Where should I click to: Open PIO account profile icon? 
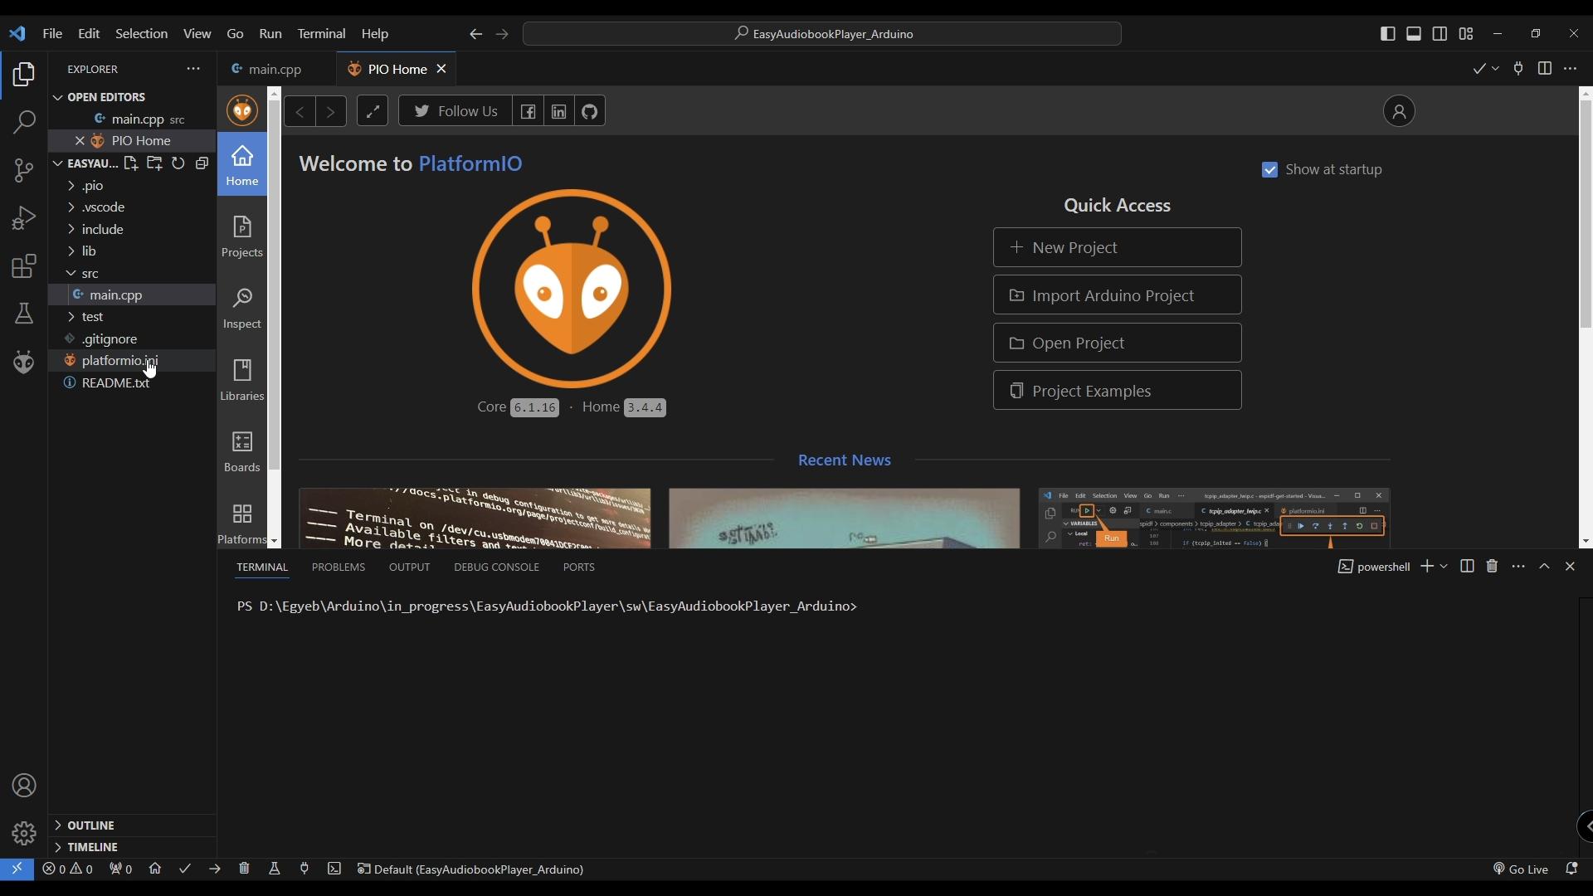pos(1399,111)
